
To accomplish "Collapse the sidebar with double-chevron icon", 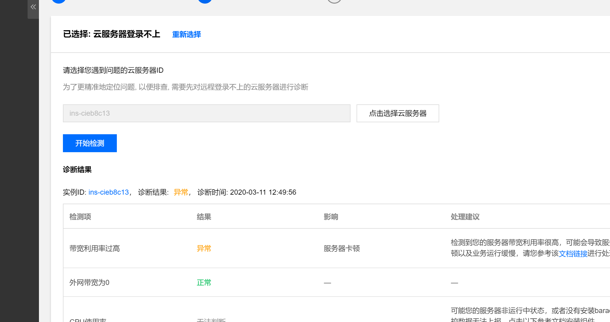I will coord(33,7).
